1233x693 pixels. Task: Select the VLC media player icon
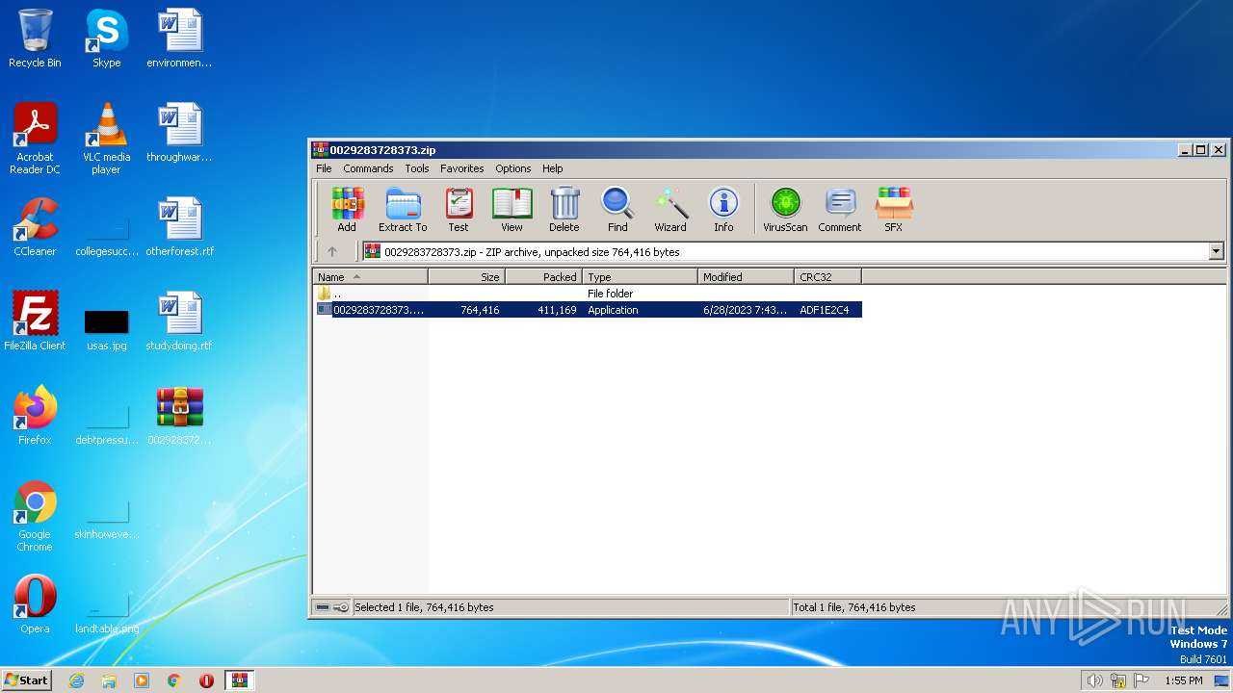click(106, 139)
